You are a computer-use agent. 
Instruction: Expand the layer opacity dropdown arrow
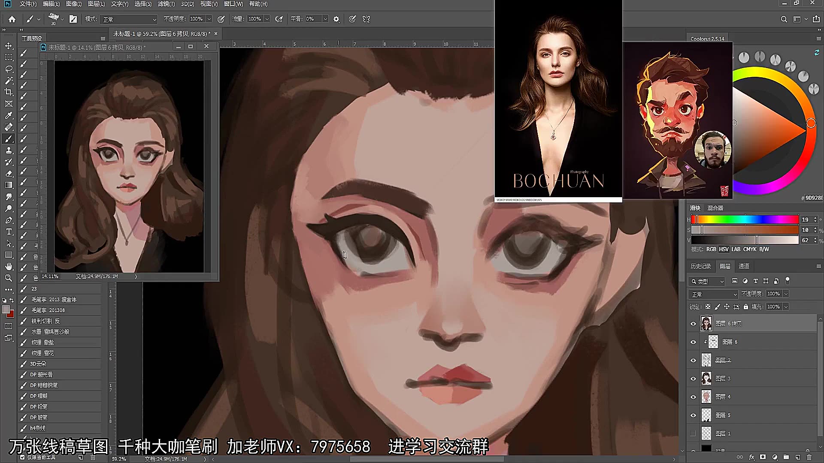[x=786, y=294]
